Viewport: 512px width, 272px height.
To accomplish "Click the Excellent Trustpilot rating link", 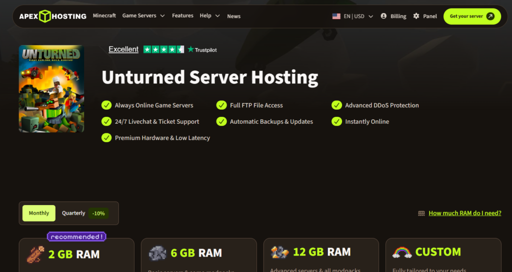I will 123,49.
